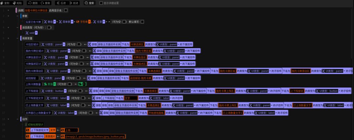Click the X icon before void
Image resolution: width=354 pixels, height=140 pixels.
click(27, 33)
